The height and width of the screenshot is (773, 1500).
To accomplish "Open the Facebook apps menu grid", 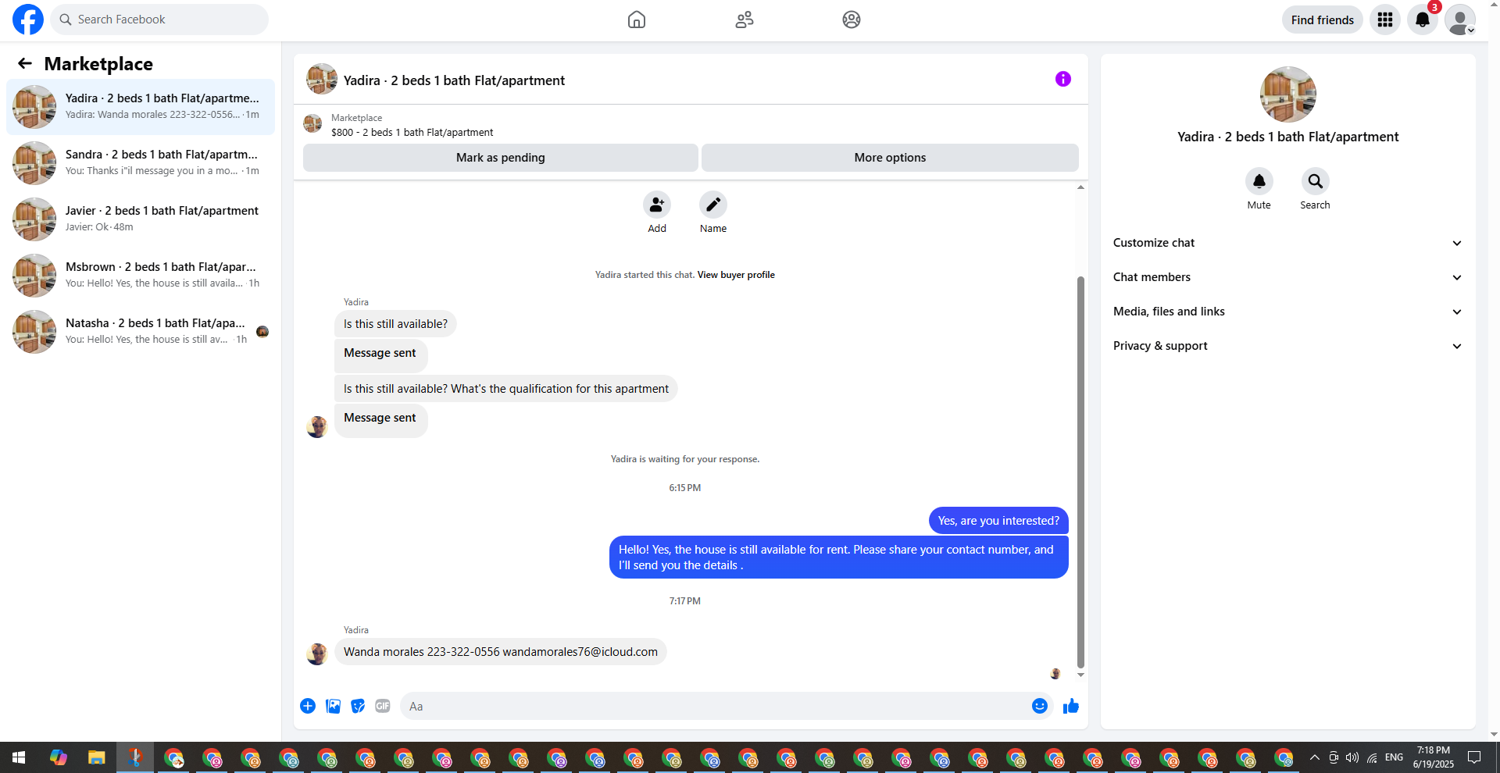I will (1385, 20).
